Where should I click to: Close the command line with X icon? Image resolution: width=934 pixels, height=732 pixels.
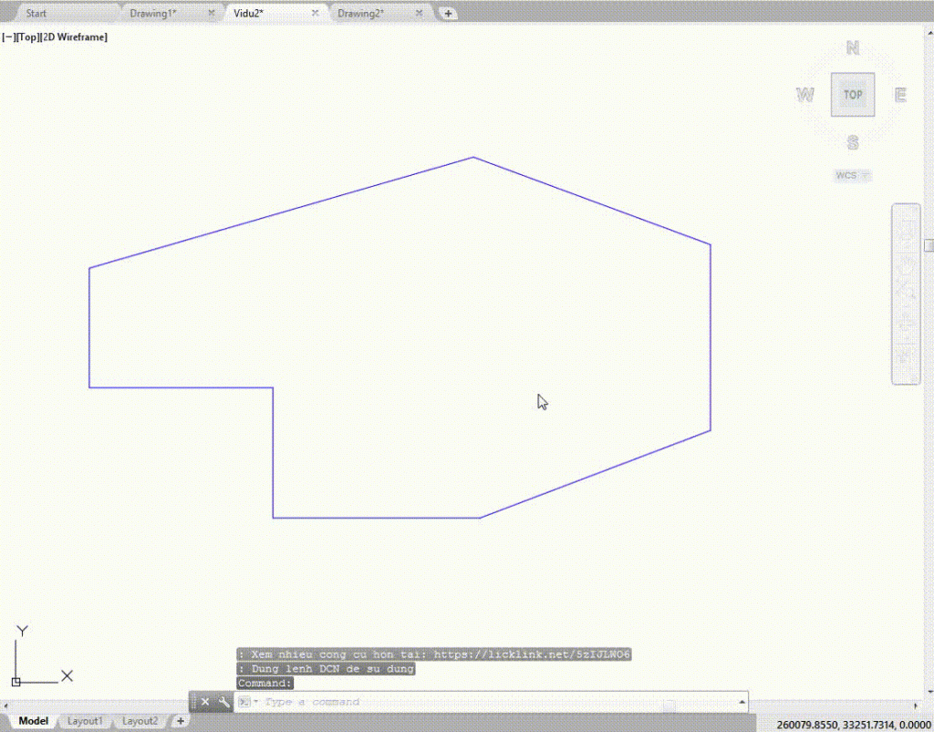(205, 702)
